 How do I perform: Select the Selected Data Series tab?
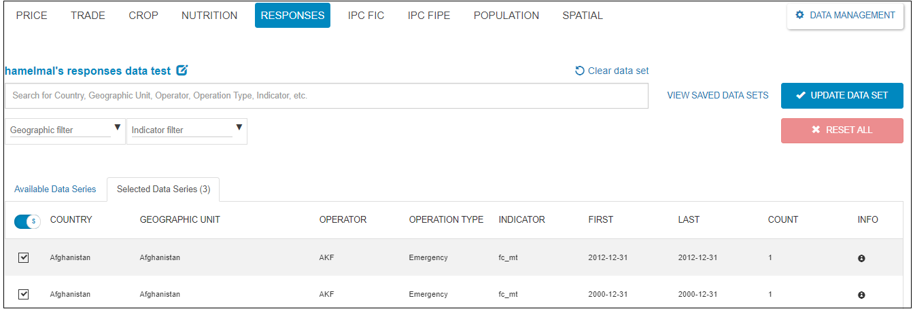coord(163,189)
